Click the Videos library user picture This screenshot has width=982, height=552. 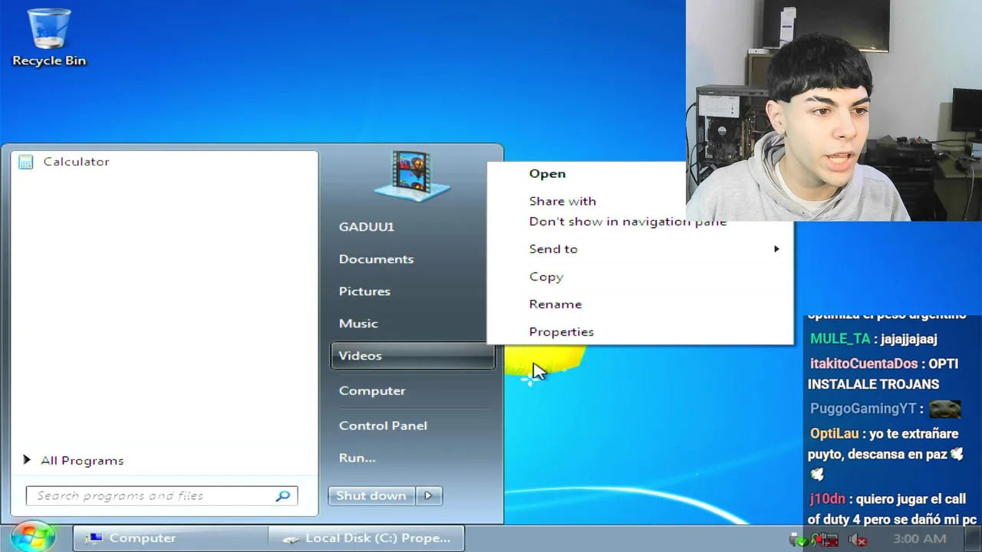click(412, 176)
